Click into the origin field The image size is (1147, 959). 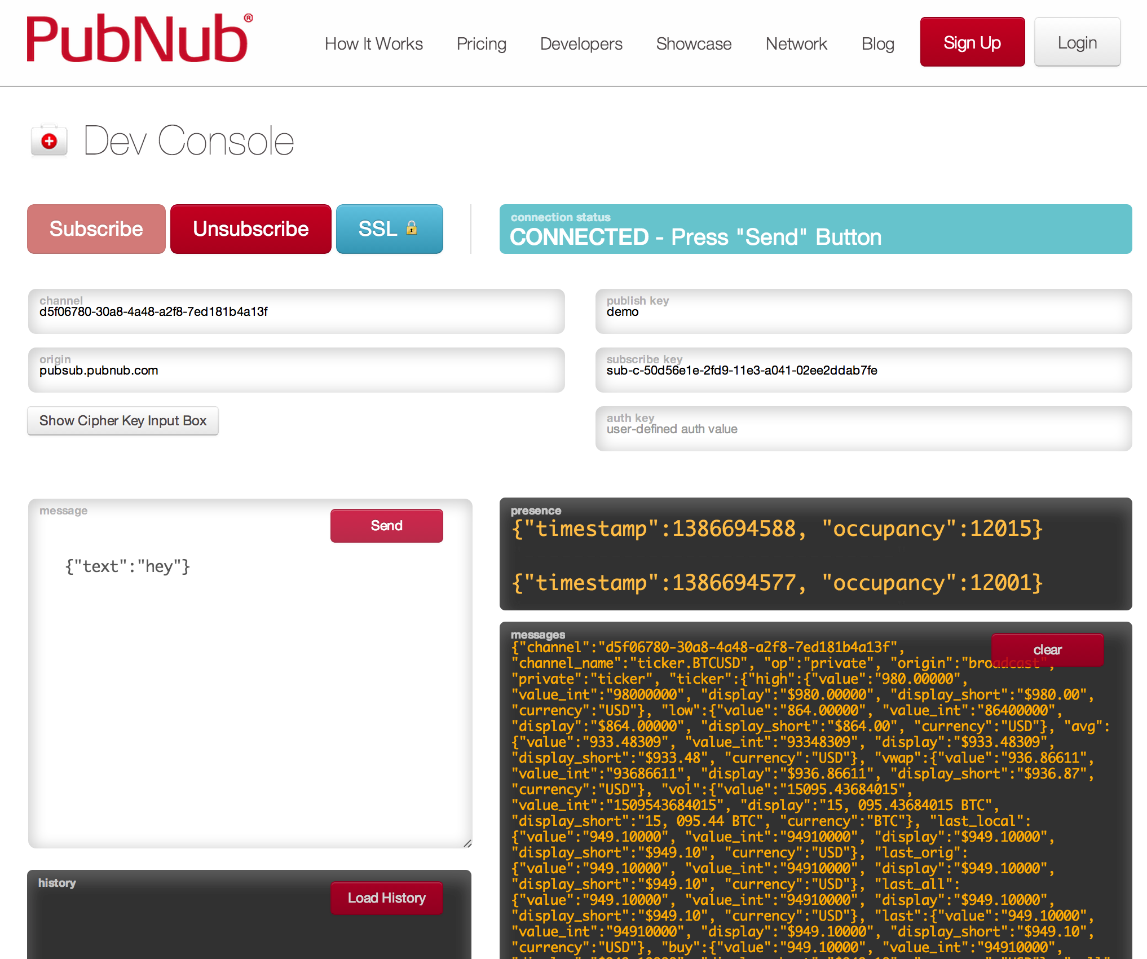pos(296,371)
